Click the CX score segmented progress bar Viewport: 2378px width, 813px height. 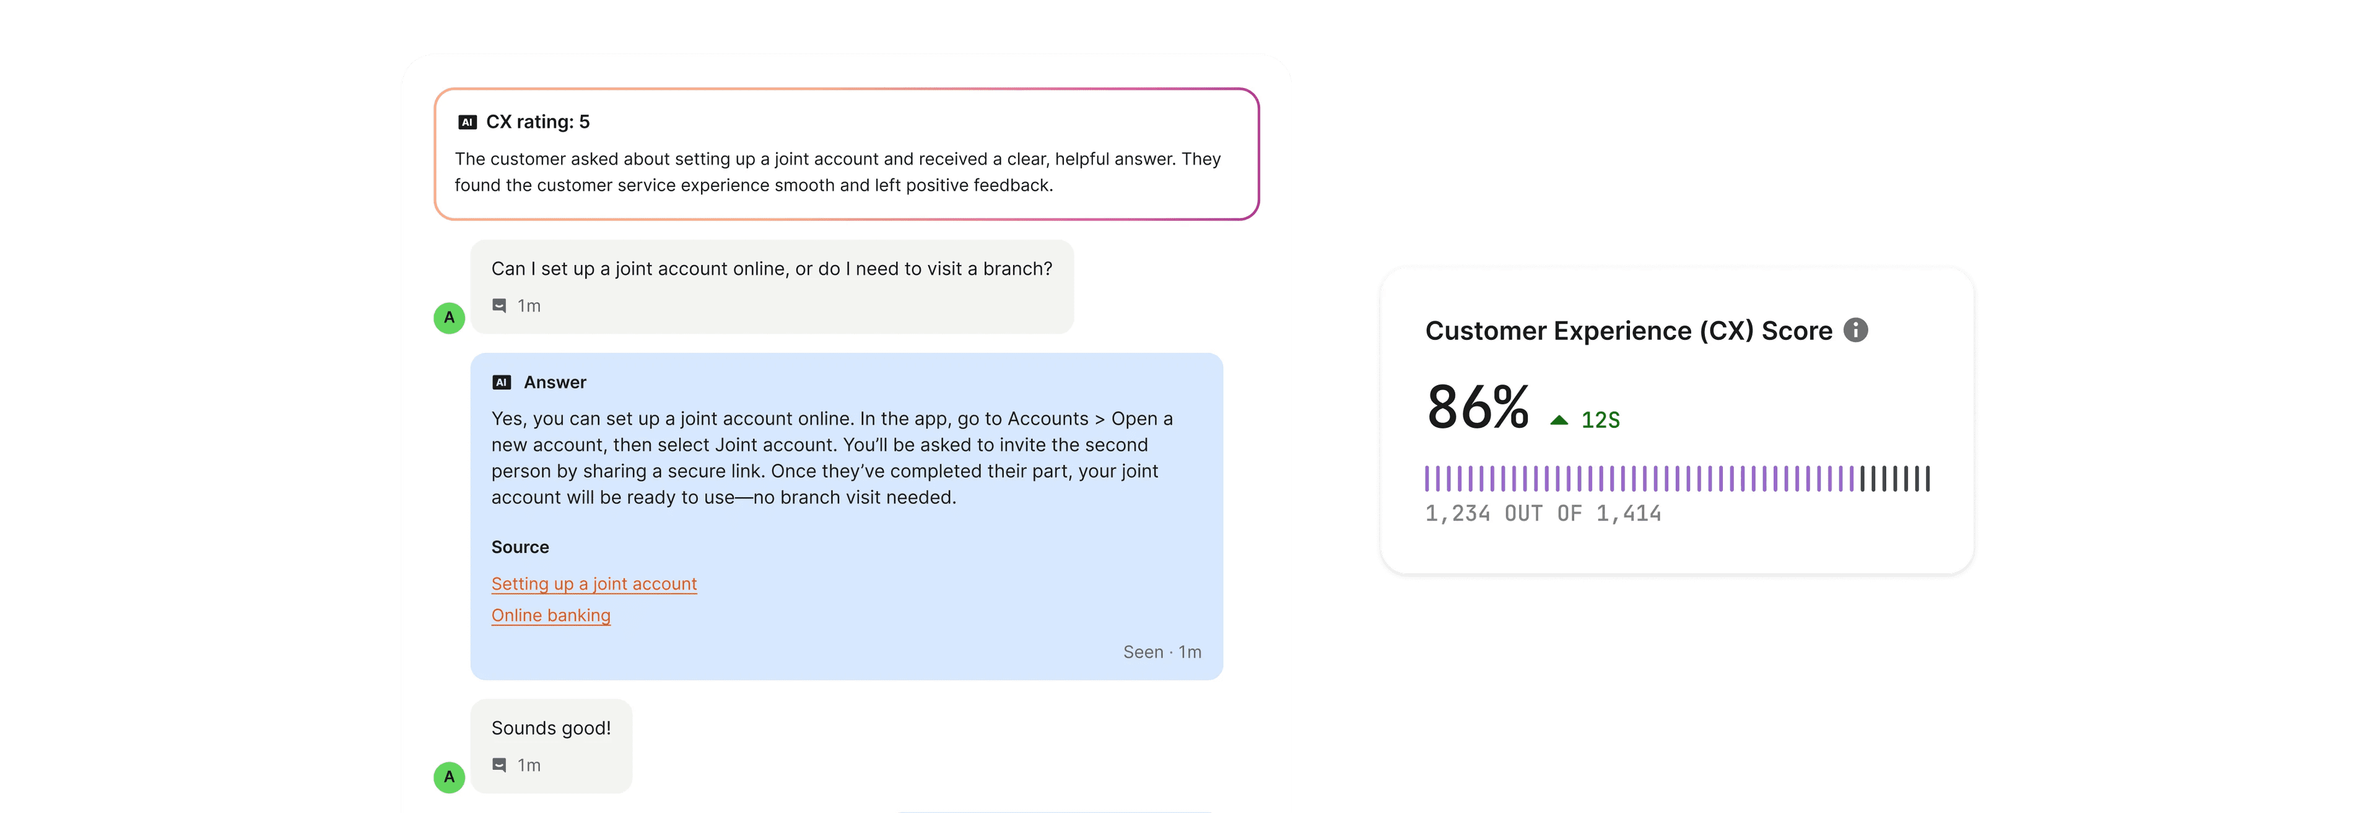coord(1676,478)
